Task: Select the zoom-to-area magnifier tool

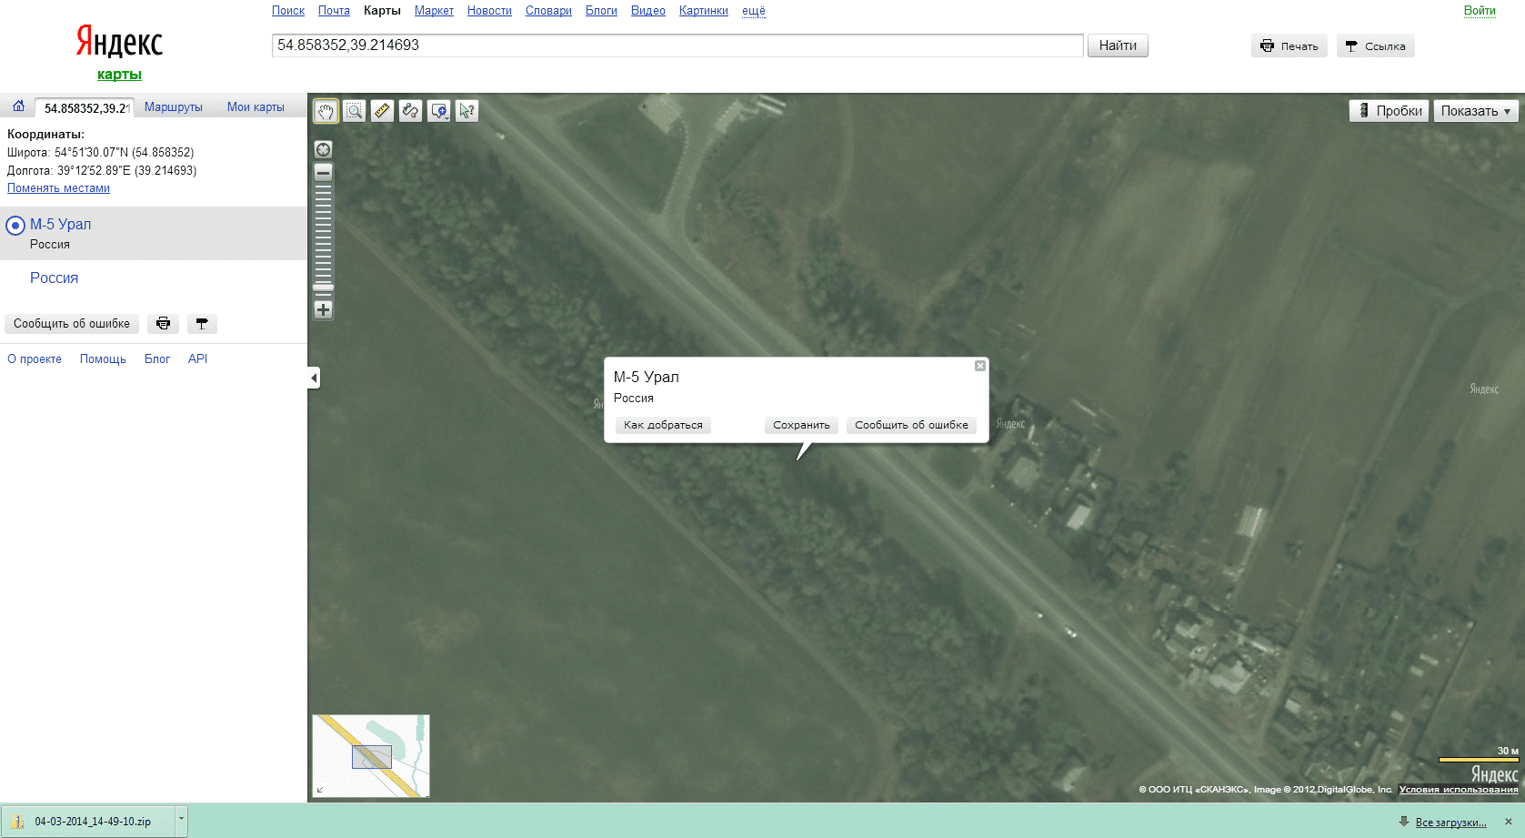Action: (x=355, y=111)
